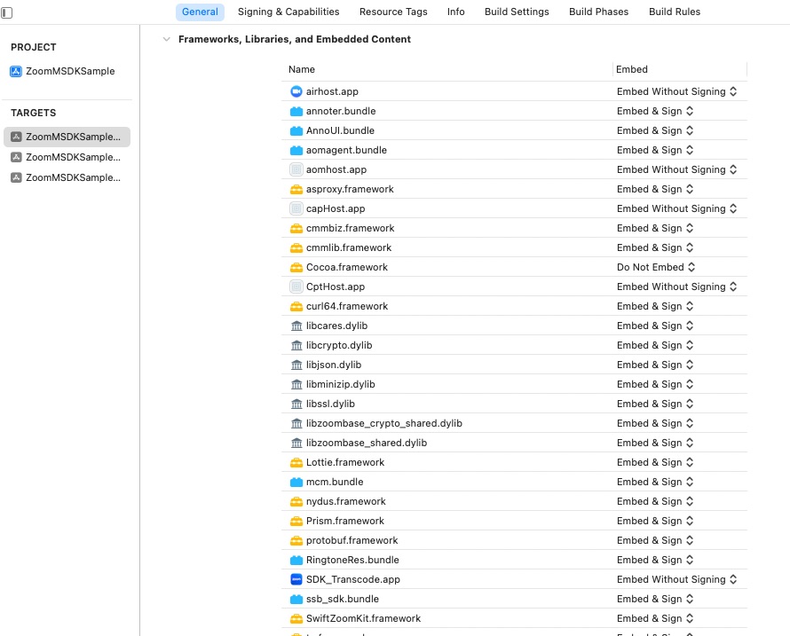Screen dimensions: 790x636
Task: Open embed dropdown for RingtoneRes.bundle
Action: pyautogui.click(x=655, y=561)
